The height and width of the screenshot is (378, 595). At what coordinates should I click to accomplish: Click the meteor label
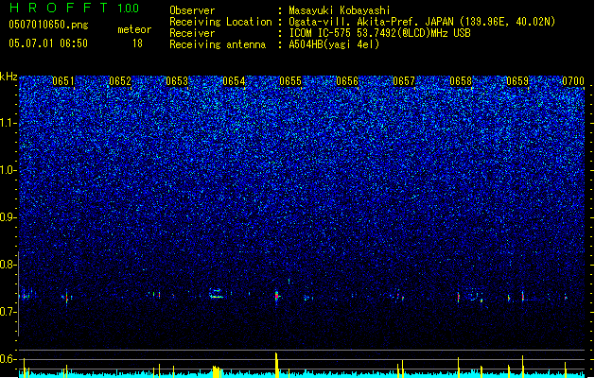[x=134, y=29]
